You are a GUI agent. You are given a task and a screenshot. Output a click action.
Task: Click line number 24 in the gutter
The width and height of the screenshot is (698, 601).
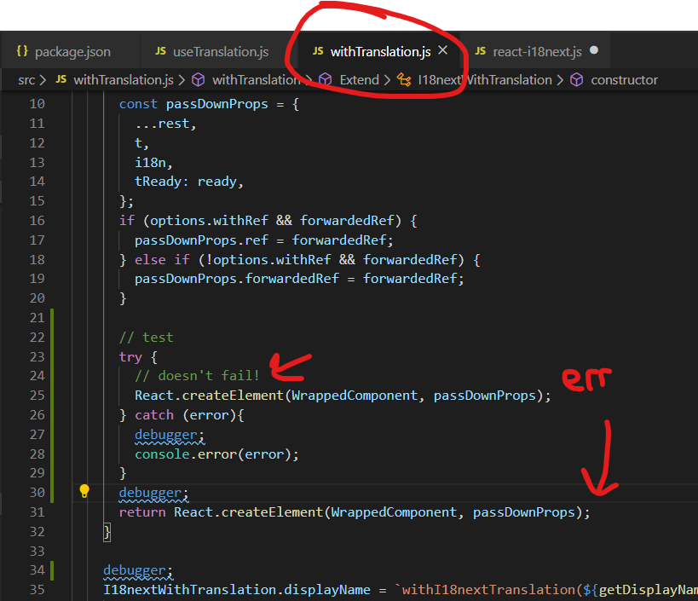36,375
